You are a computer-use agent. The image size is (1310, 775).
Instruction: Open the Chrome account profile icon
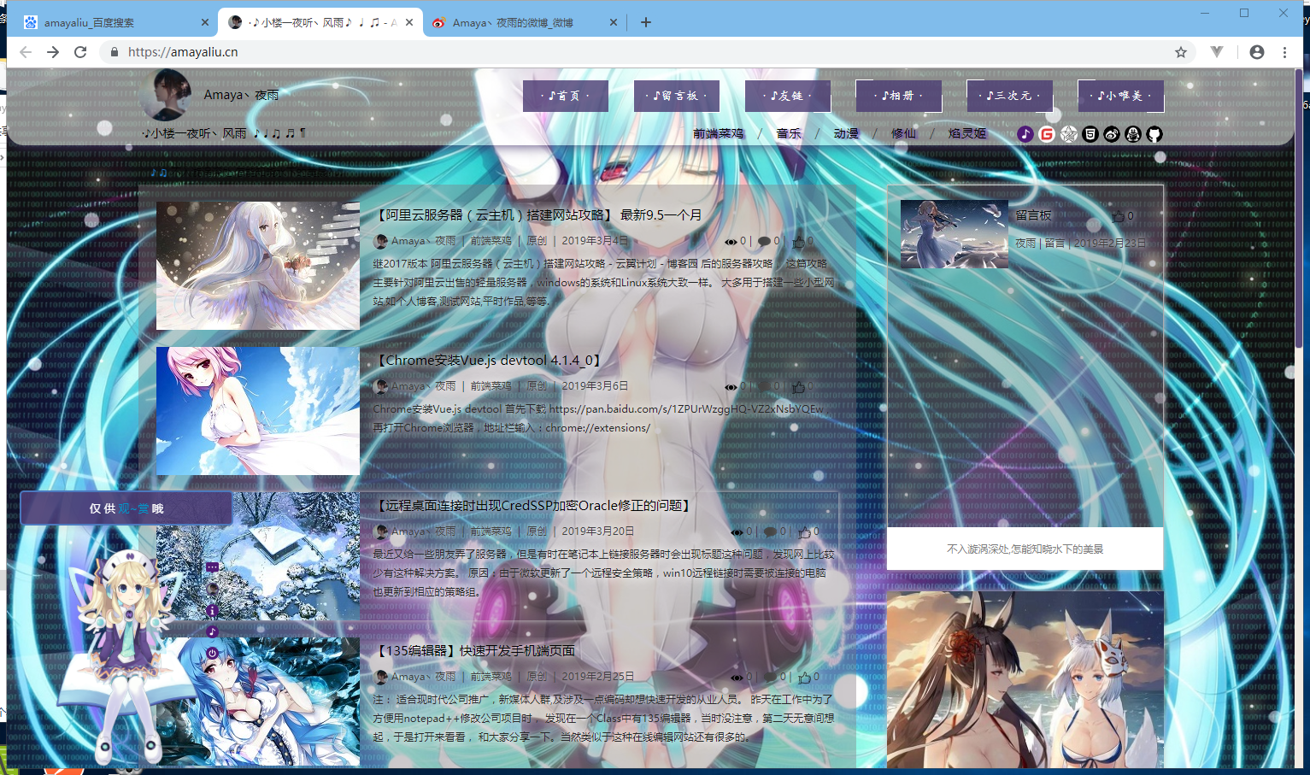pos(1257,52)
